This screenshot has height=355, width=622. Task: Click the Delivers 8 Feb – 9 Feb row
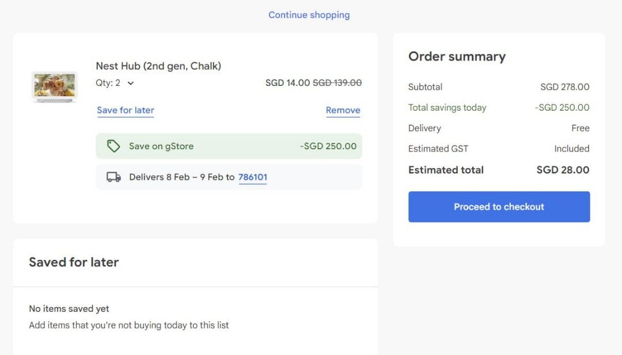point(229,177)
